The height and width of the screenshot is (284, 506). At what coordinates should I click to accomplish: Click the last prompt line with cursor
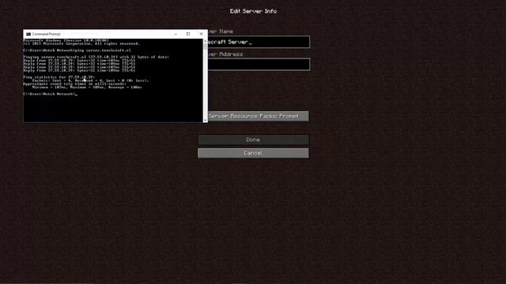pyautogui.click(x=51, y=94)
